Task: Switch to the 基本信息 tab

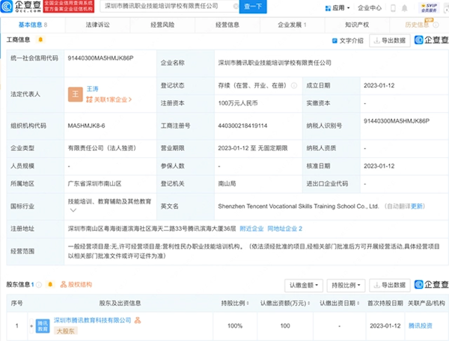Action: click(x=33, y=25)
